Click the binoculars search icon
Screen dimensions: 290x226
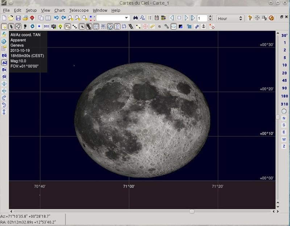pyautogui.click(x=136, y=18)
